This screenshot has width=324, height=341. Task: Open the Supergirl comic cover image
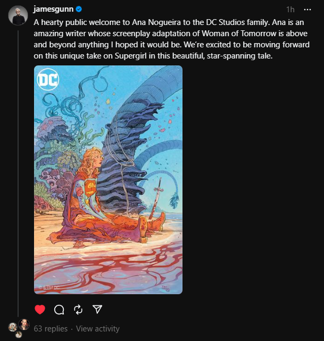point(109,180)
